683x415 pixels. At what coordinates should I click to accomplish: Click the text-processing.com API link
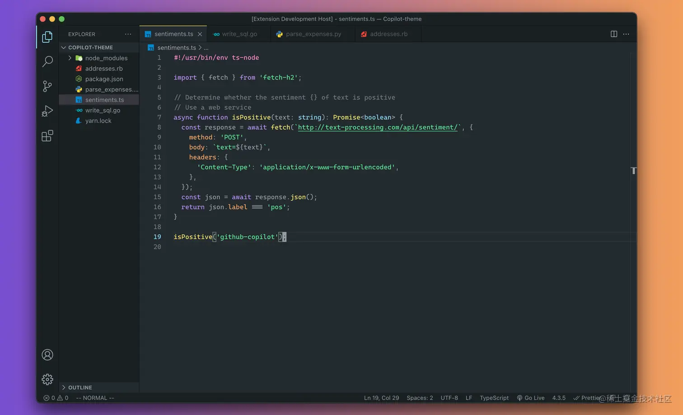click(x=378, y=127)
